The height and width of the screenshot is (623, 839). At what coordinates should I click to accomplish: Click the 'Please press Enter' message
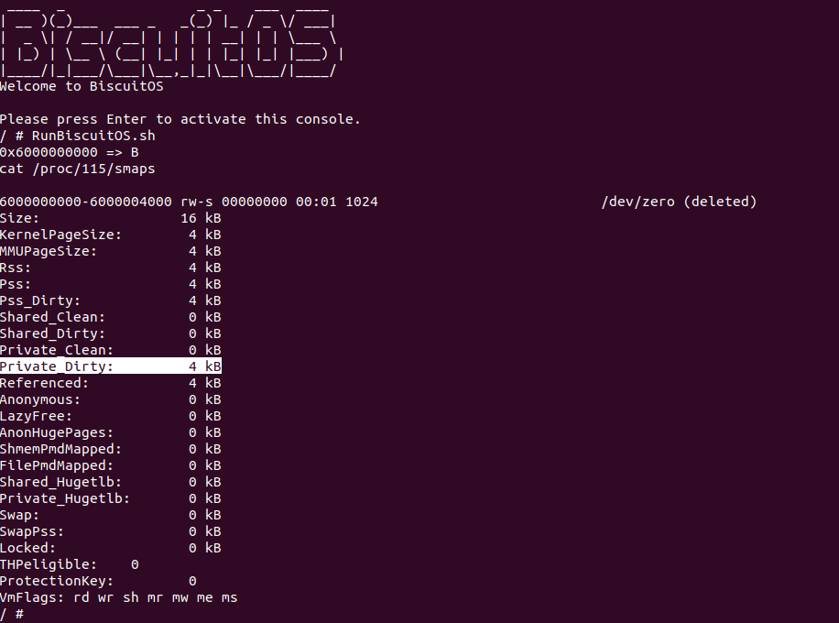(x=180, y=119)
